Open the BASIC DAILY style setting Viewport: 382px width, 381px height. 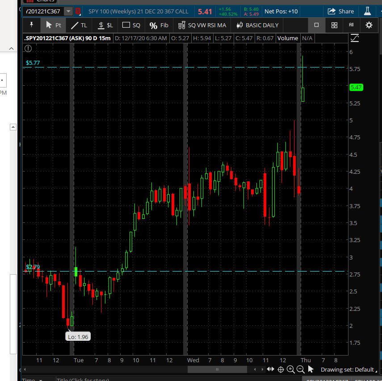(x=258, y=25)
